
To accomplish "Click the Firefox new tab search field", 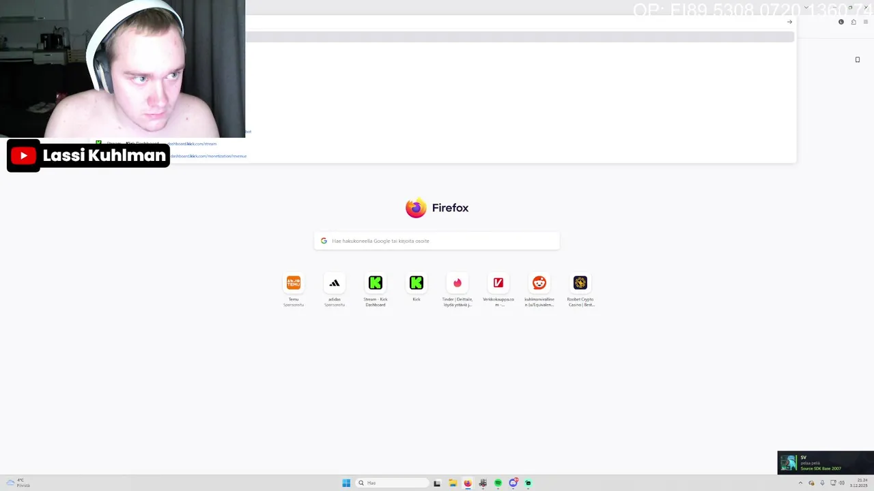I will (x=437, y=241).
